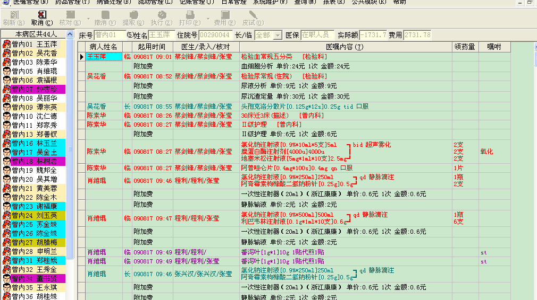Click the 头孢克洛分散片 order row

point(295,107)
